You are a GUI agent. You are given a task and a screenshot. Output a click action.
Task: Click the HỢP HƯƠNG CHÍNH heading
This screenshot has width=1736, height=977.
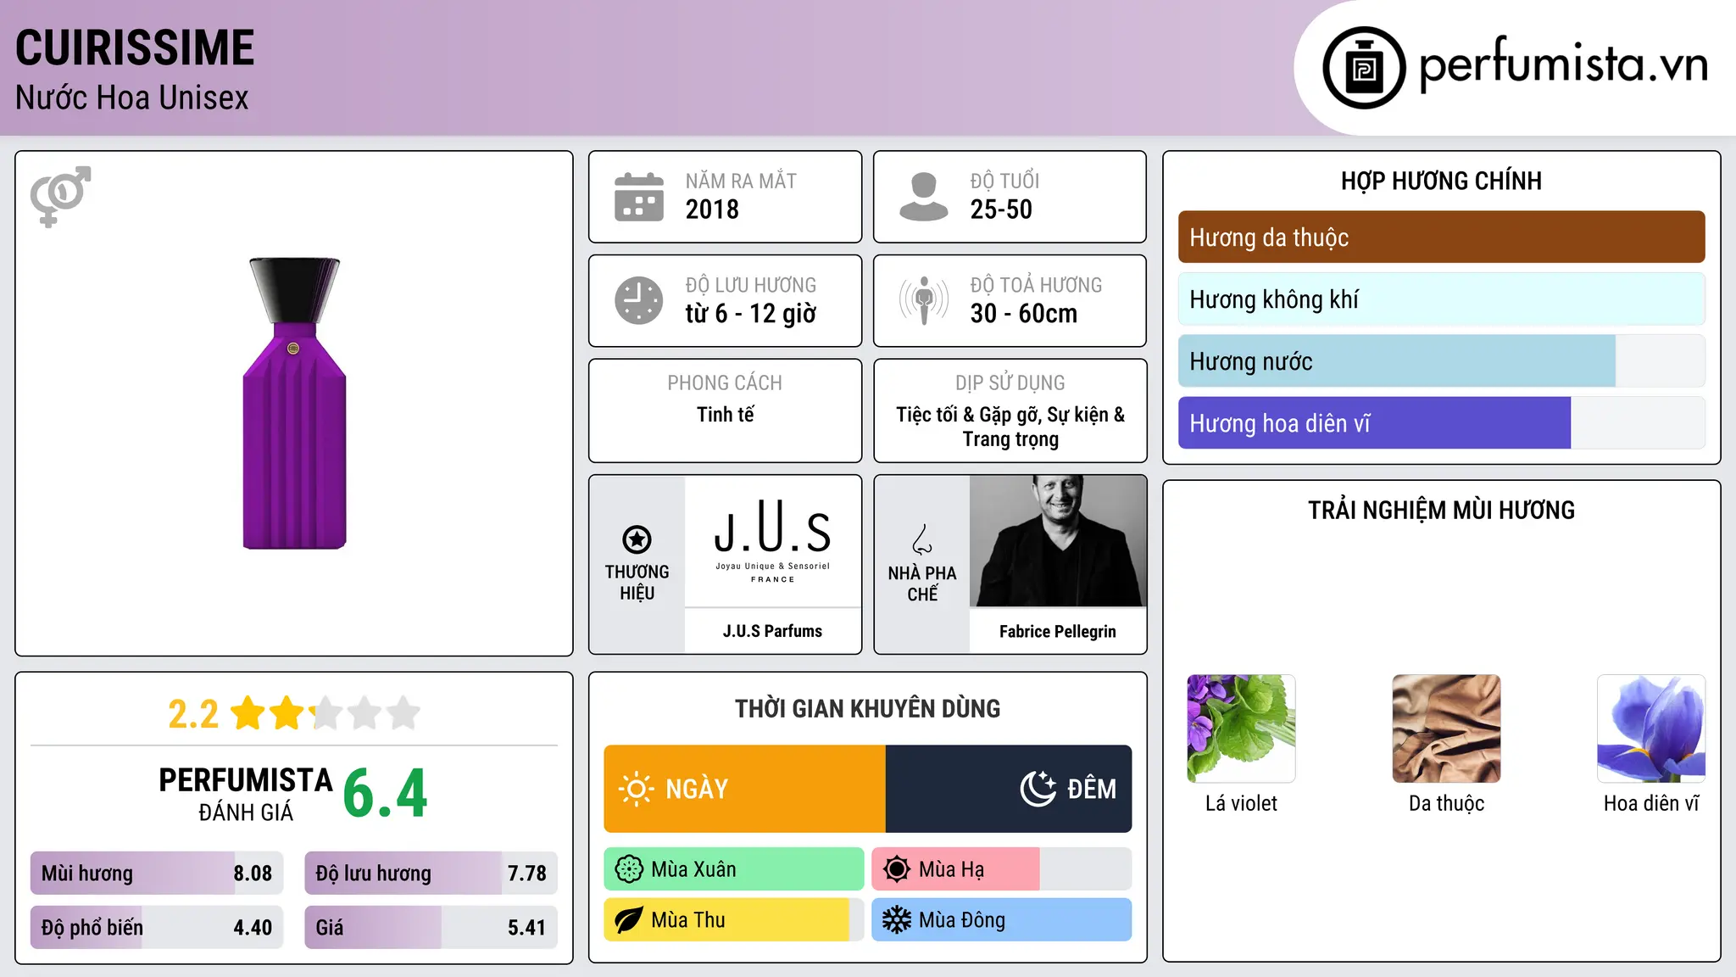(x=1441, y=181)
